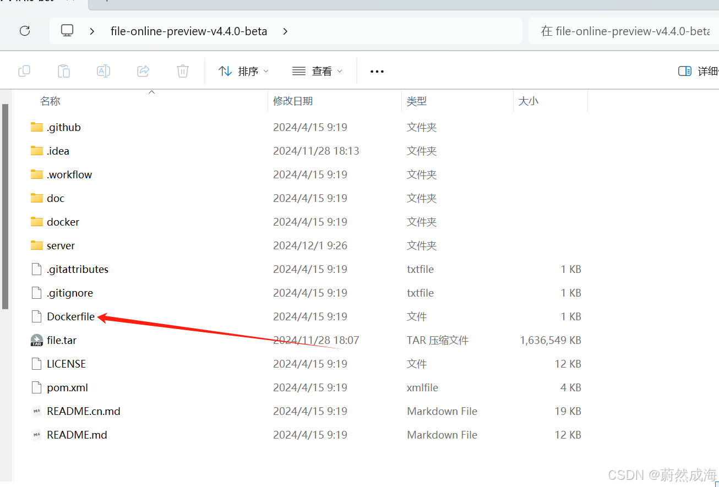Image resolution: width=719 pixels, height=487 pixels.
Task: Click the cut/copy icon in toolbar
Action: (x=24, y=71)
